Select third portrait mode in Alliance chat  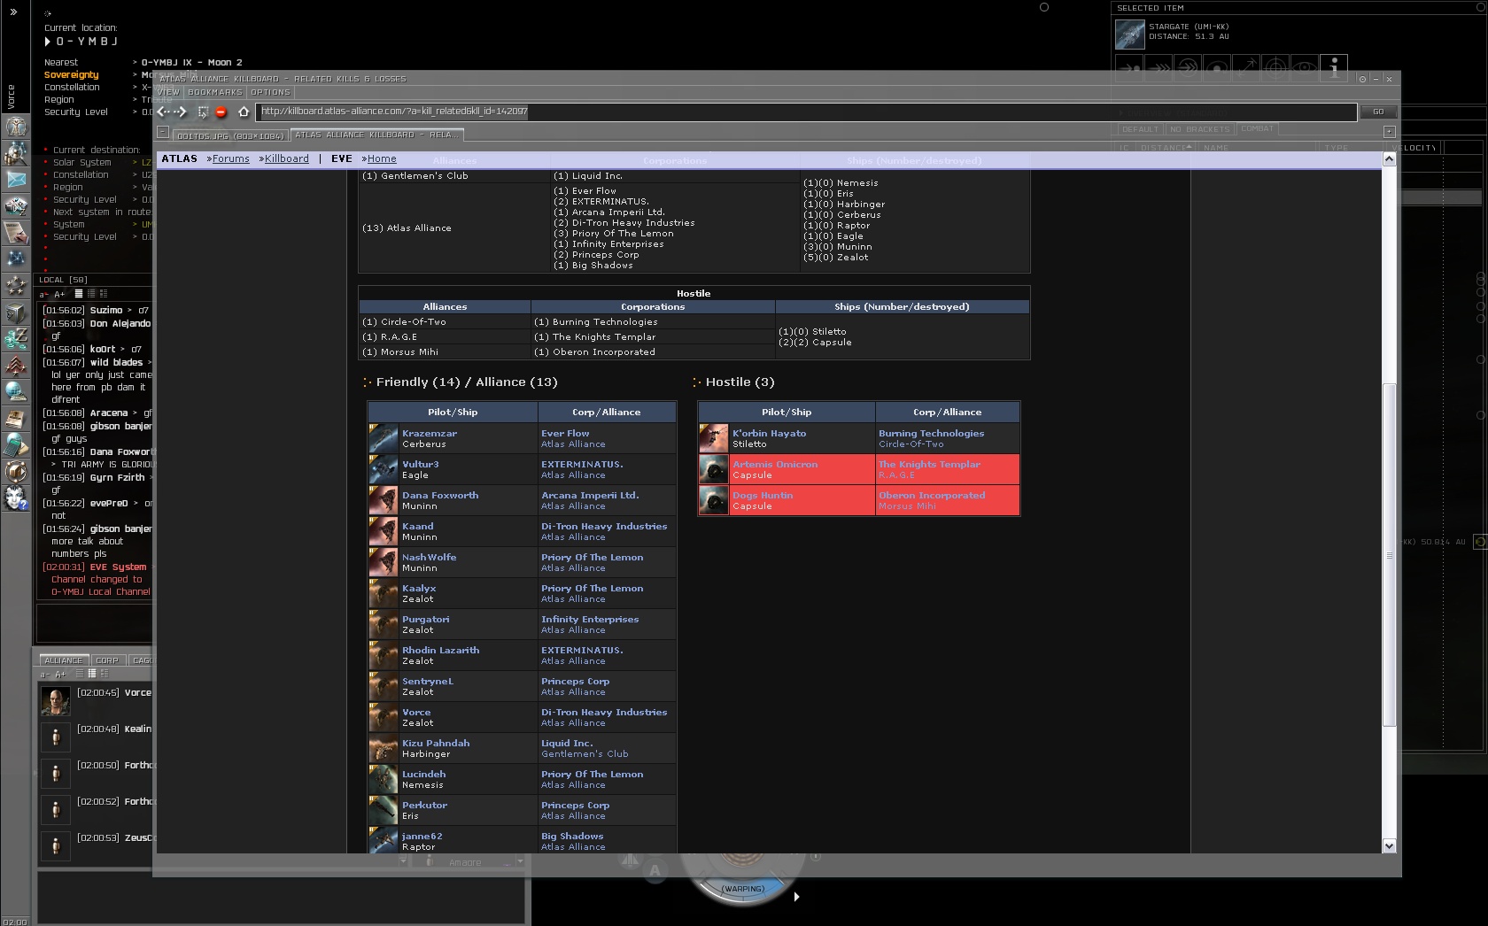click(x=104, y=674)
